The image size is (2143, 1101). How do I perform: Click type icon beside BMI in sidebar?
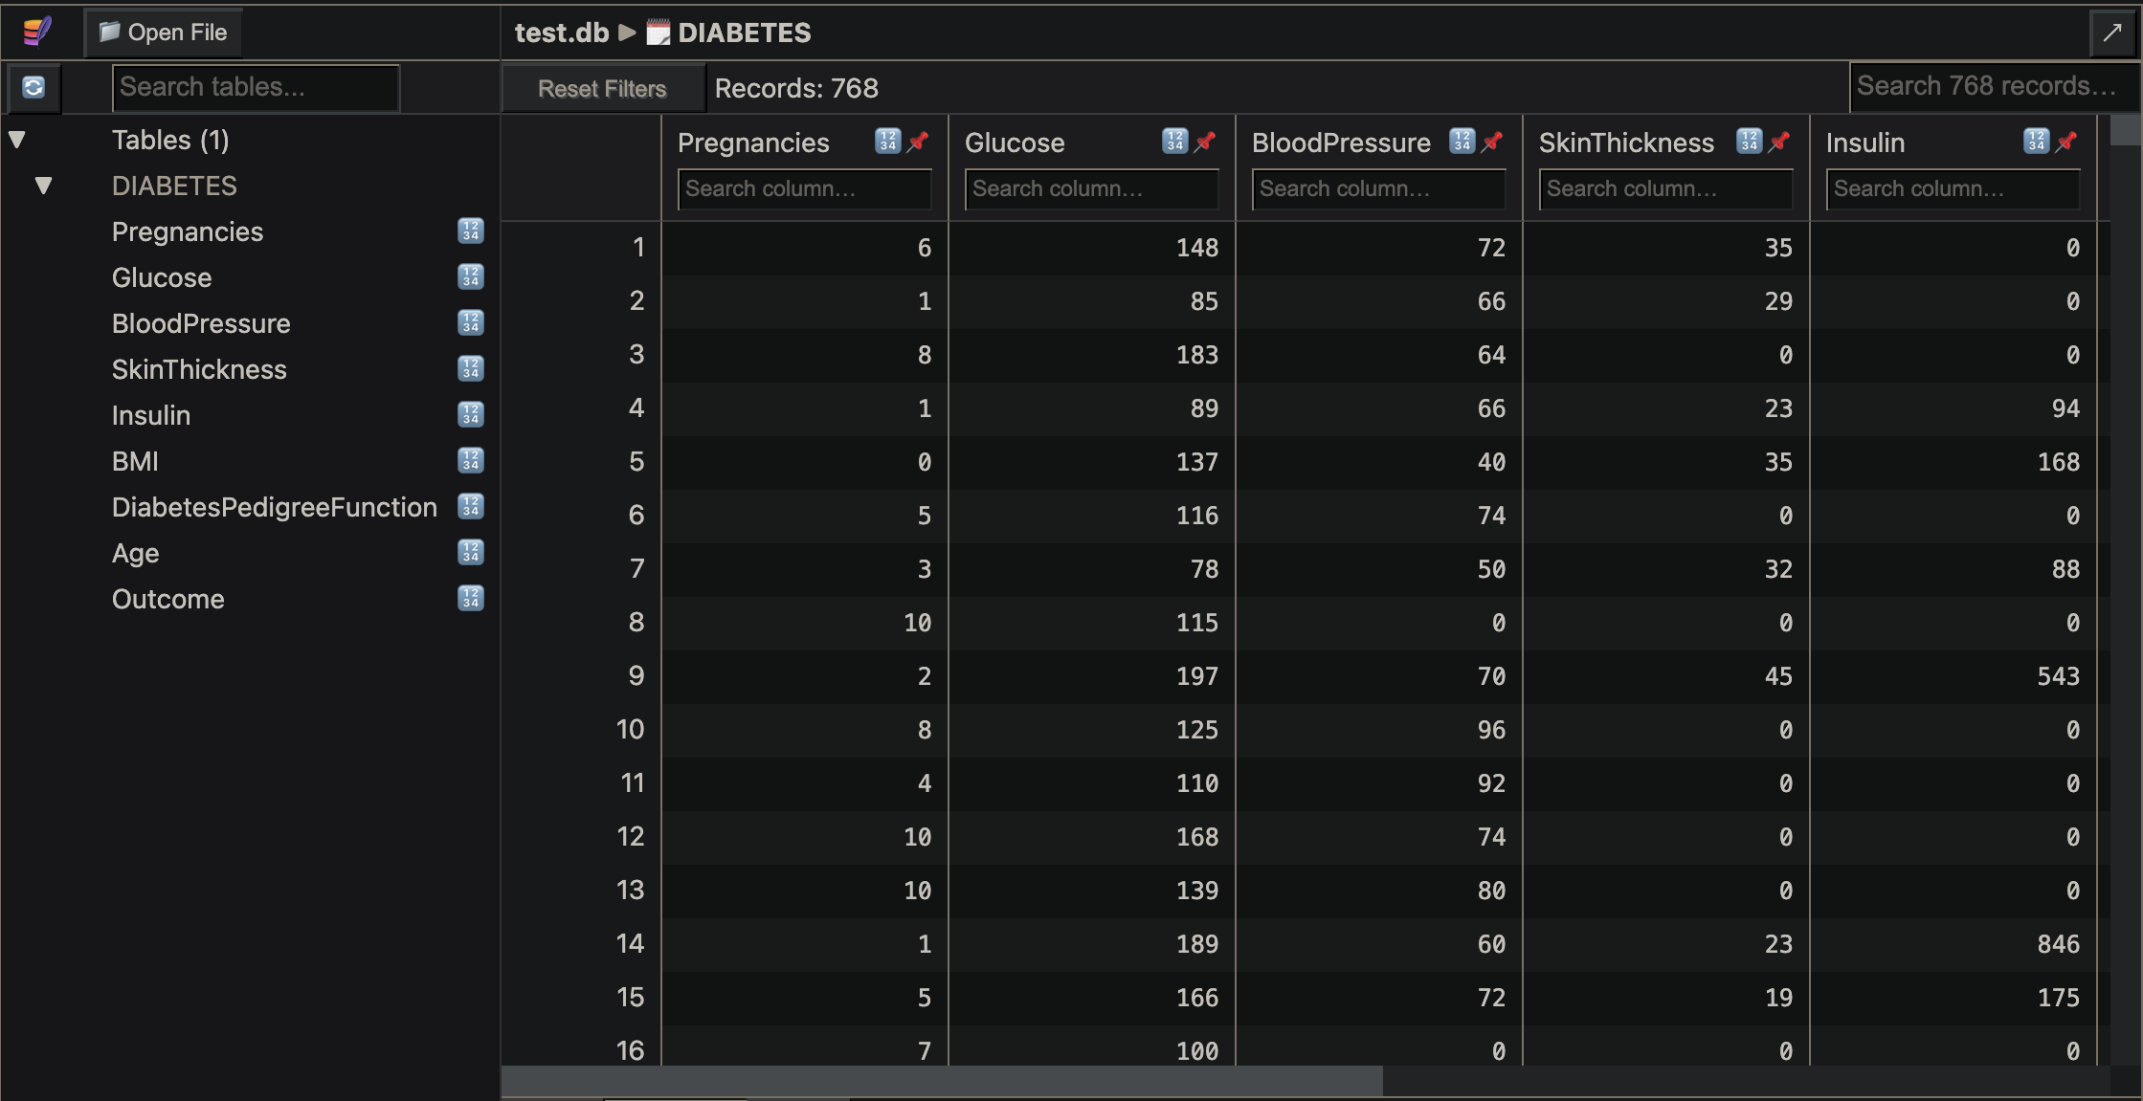470,461
